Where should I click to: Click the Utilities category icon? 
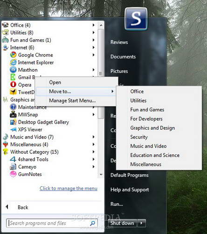click(6, 33)
